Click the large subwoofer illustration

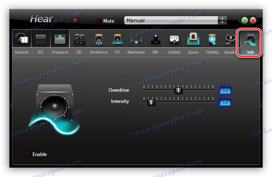pos(54,109)
